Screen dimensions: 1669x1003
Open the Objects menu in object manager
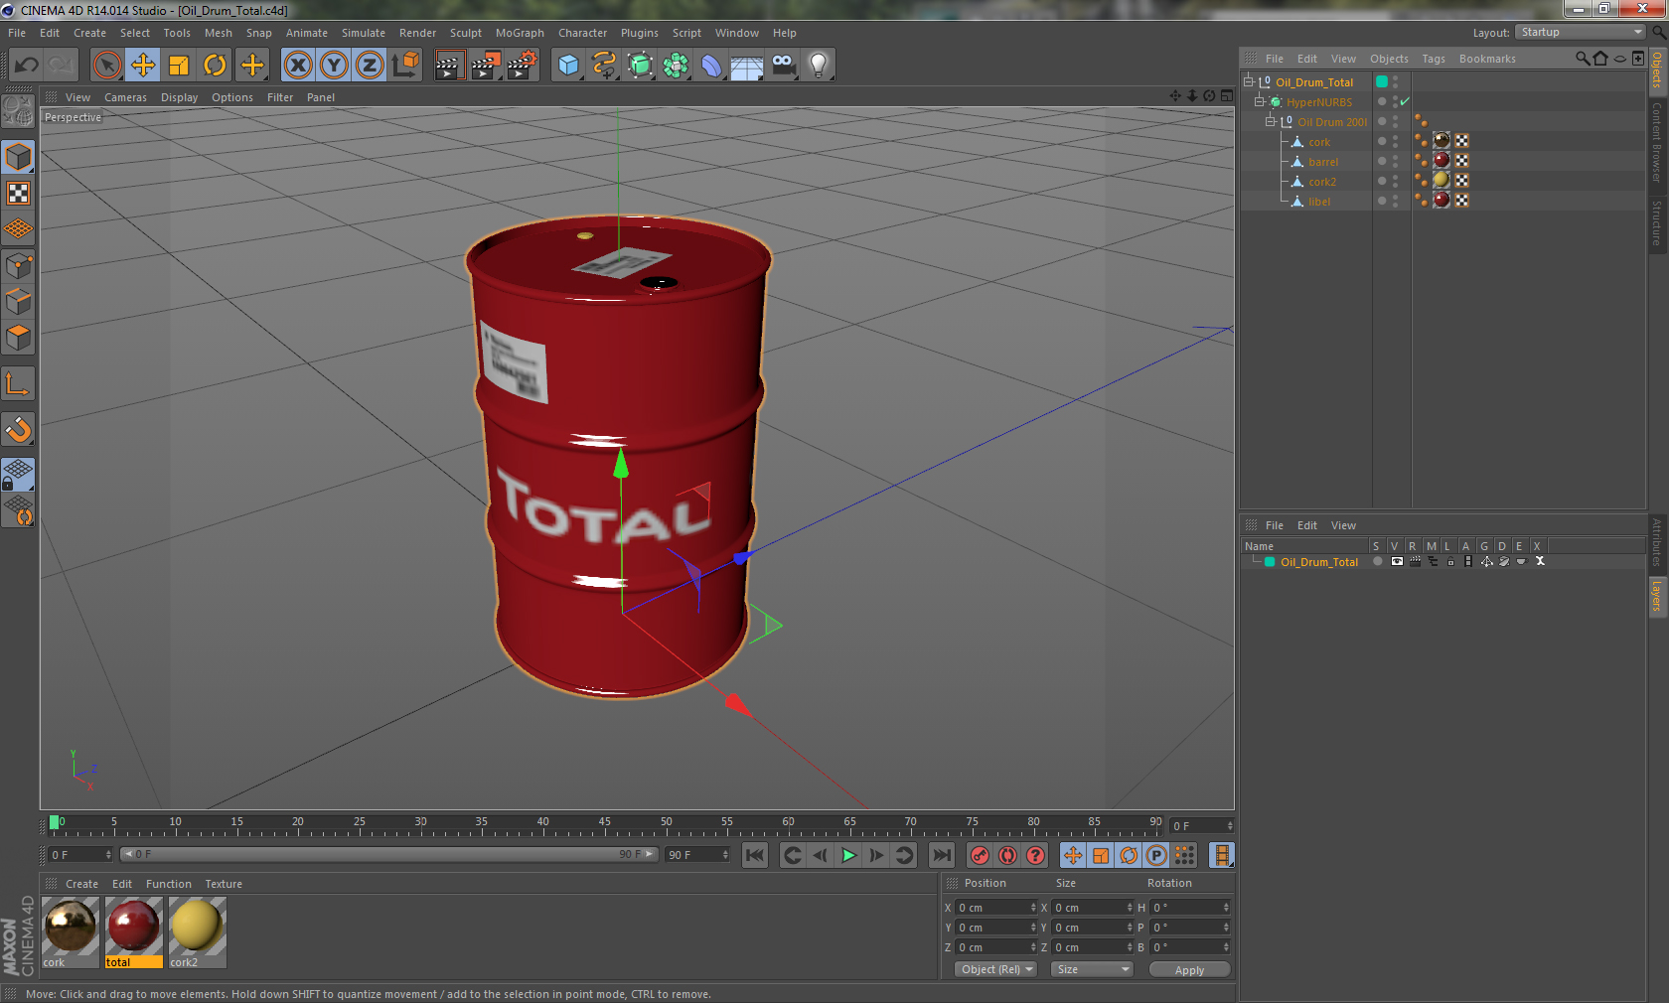[x=1389, y=59]
